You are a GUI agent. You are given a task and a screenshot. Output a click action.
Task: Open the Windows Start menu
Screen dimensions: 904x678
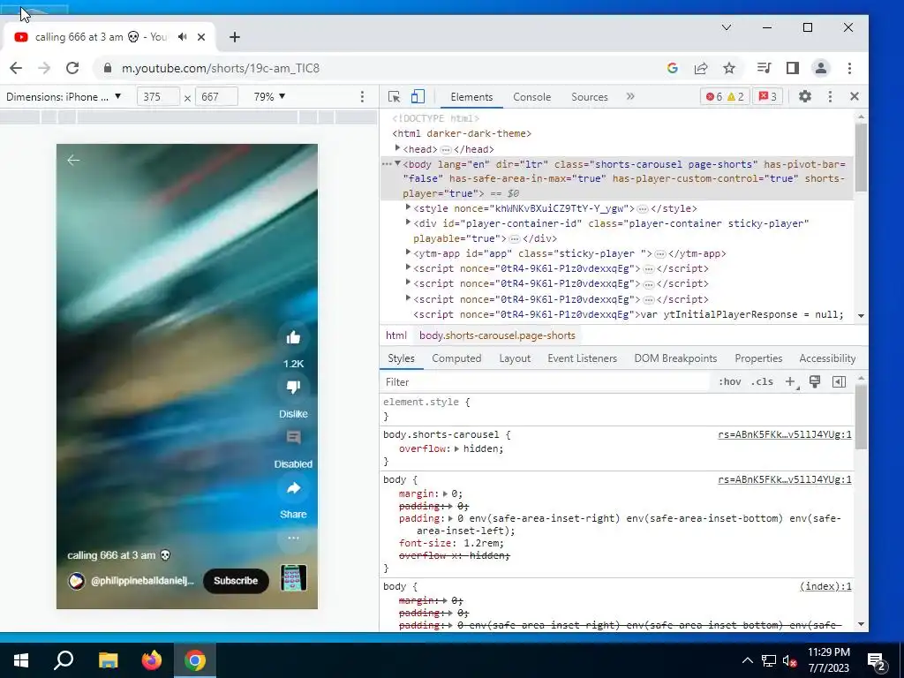[x=21, y=660]
